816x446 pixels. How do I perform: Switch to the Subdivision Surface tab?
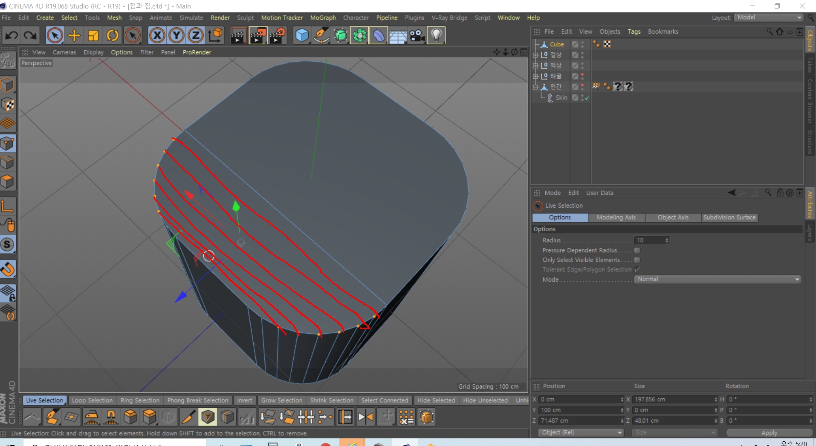click(729, 217)
